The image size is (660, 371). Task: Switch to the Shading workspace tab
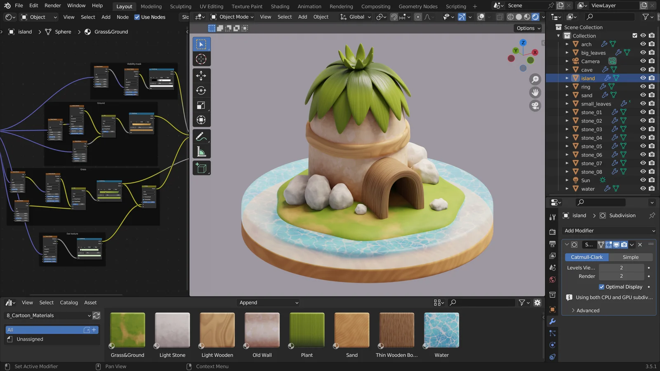tap(280, 6)
